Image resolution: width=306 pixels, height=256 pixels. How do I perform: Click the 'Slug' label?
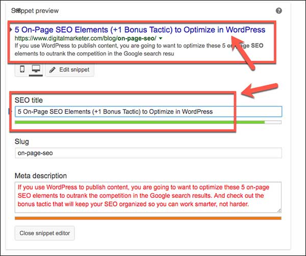click(x=22, y=142)
